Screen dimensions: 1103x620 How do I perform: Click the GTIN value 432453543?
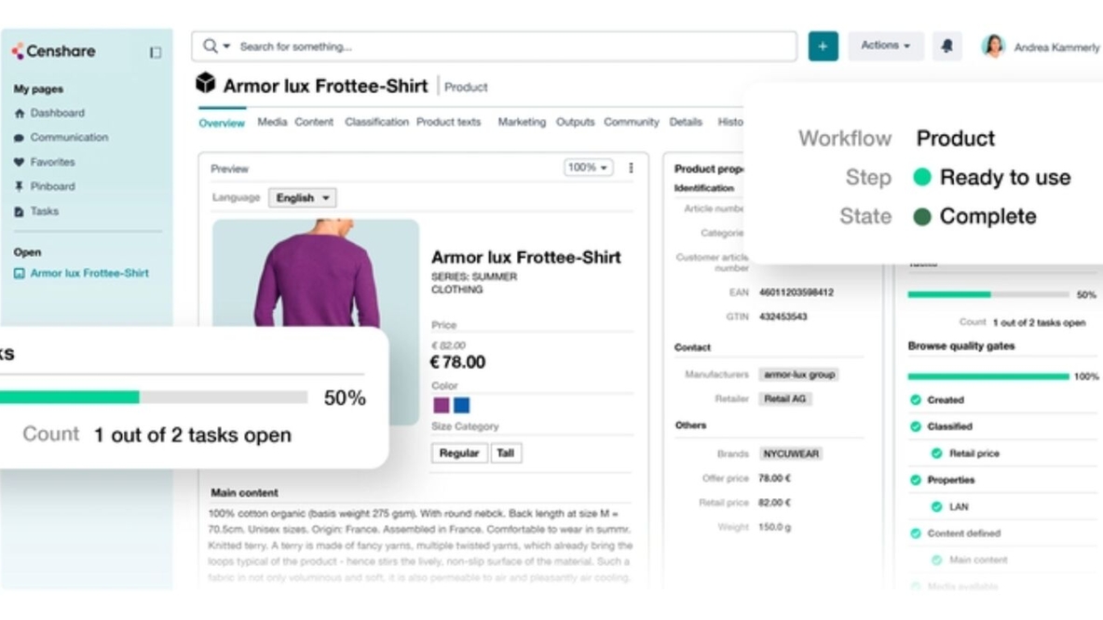[x=783, y=317]
